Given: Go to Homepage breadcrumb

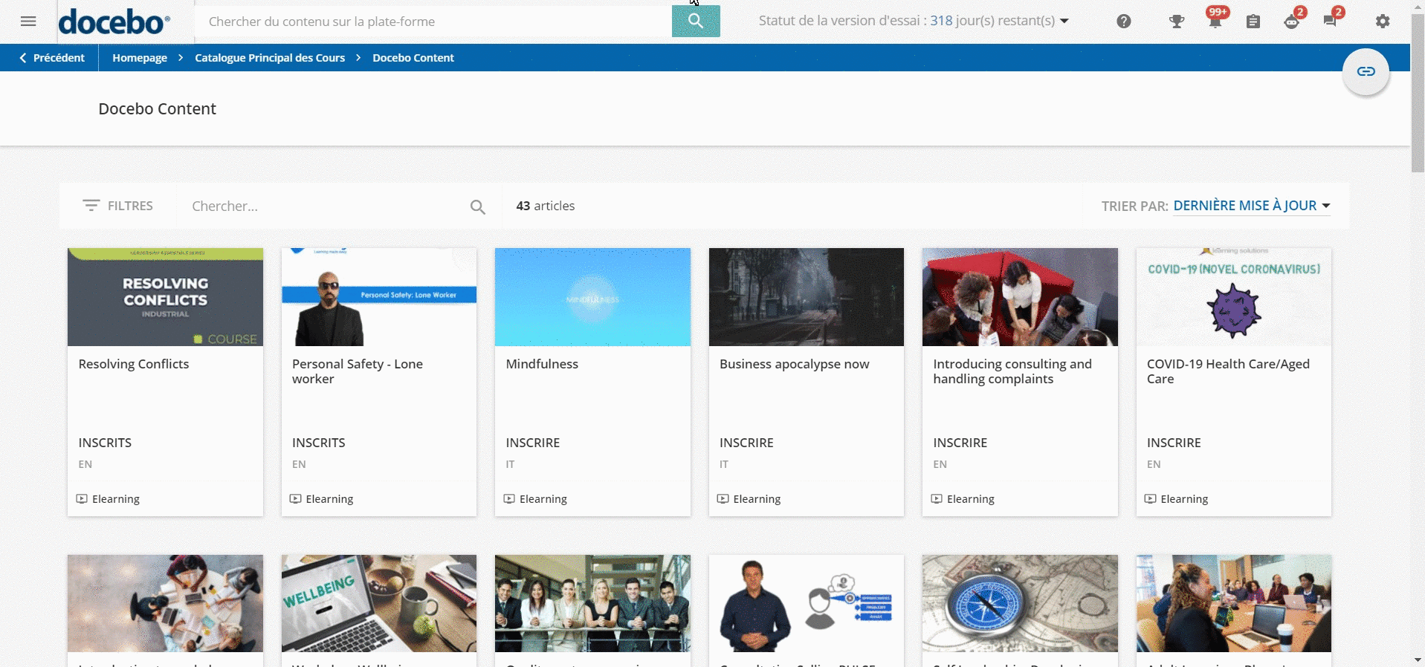Looking at the screenshot, I should point(140,58).
